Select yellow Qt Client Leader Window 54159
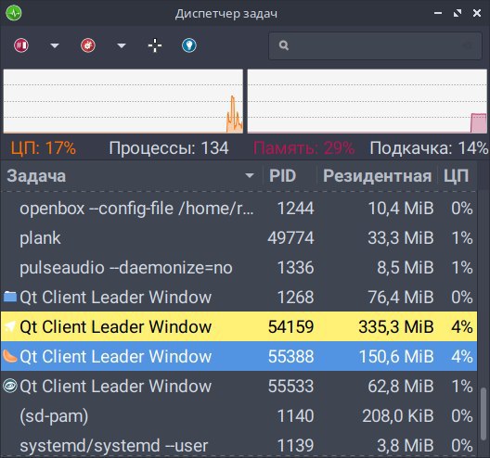Viewport: 490px width, 458px height. click(x=239, y=326)
